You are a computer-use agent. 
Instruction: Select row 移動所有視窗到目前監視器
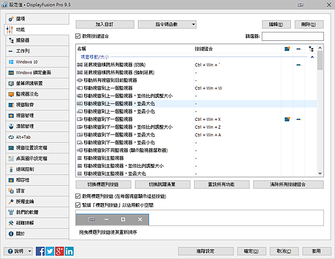point(197,80)
